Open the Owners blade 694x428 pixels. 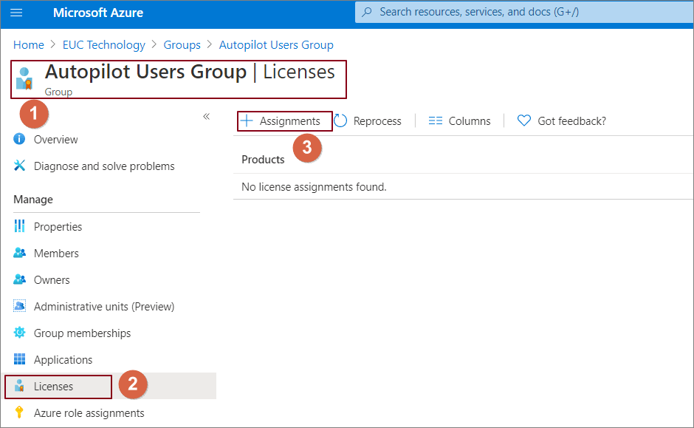52,280
